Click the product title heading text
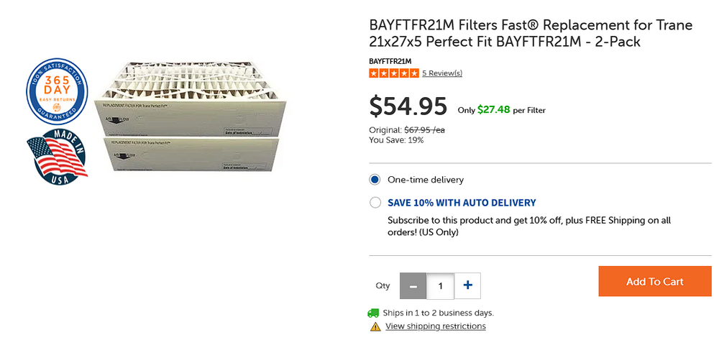Image resolution: width=719 pixels, height=353 pixels. (x=530, y=34)
